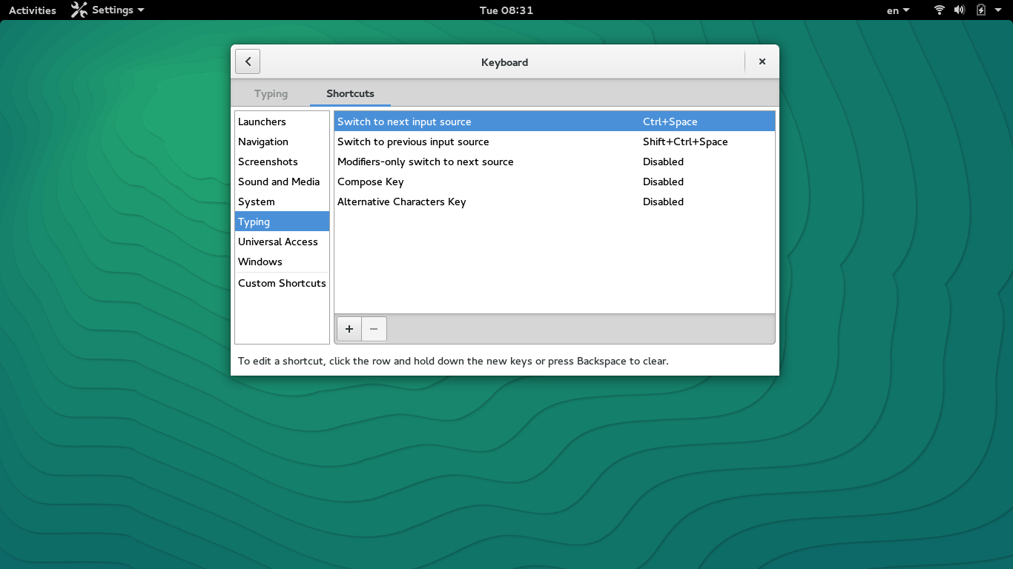
Task: Choose Sound and Media category
Action: (x=279, y=182)
